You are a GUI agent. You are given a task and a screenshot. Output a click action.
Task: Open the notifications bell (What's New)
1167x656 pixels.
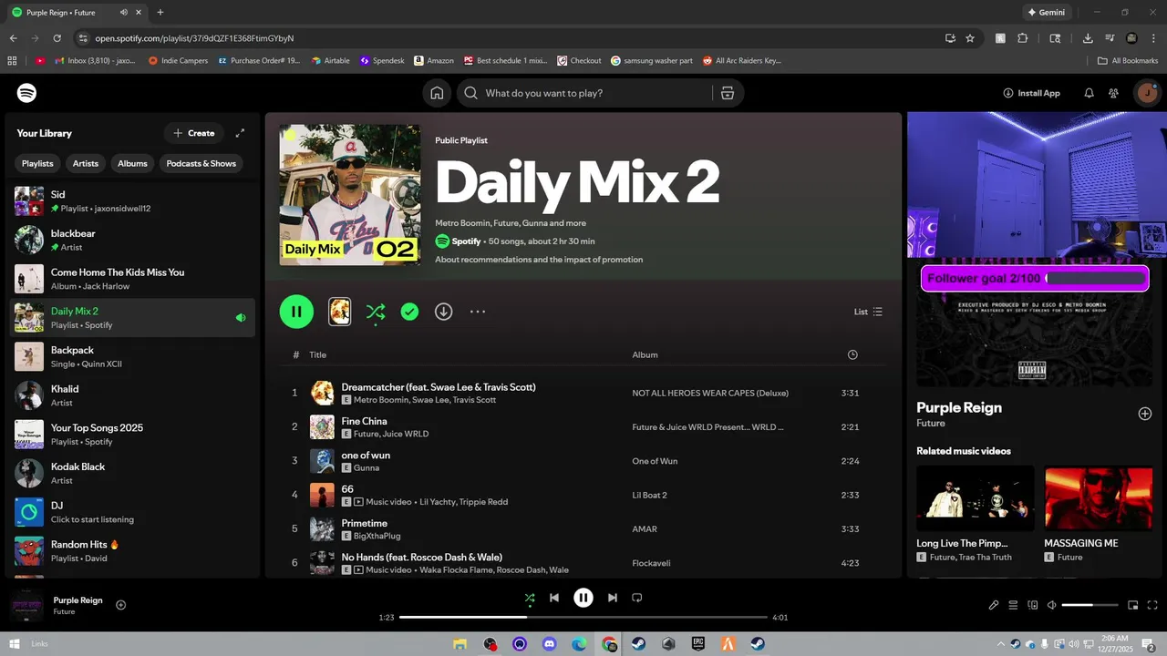(1089, 93)
